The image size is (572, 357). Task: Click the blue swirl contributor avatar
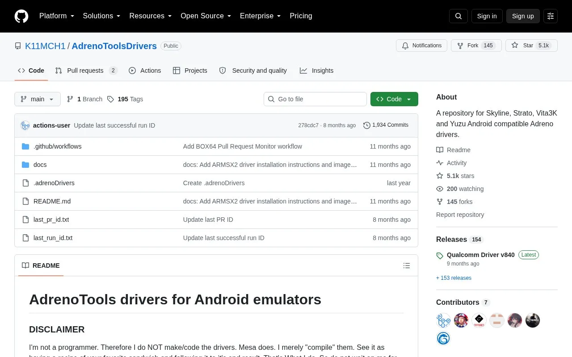(x=443, y=338)
